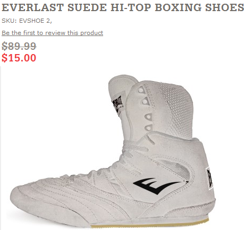Click the words 'BOXING SHOES' in the title
The image size is (244, 230).
tap(199, 7)
